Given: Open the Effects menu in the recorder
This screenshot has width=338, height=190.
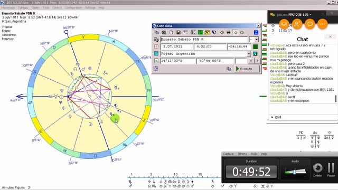Looking at the screenshot, I should [x=242, y=154].
